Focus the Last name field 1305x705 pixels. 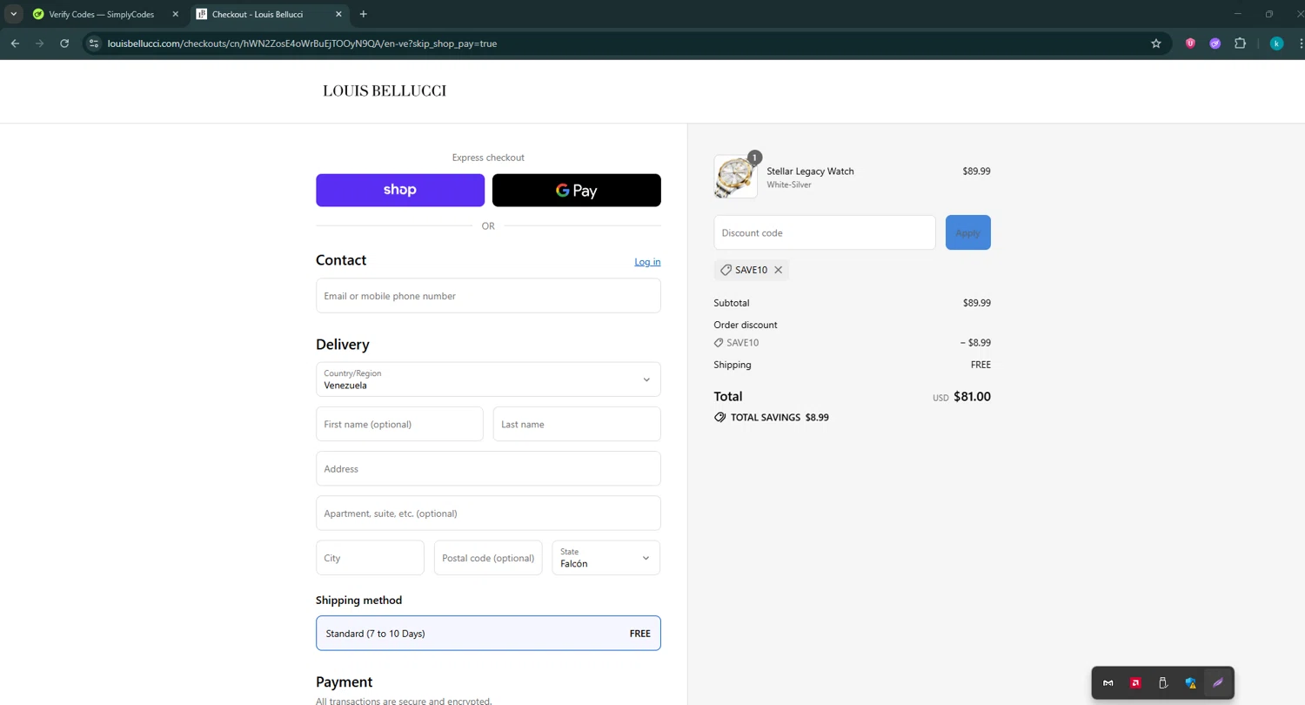tap(577, 424)
